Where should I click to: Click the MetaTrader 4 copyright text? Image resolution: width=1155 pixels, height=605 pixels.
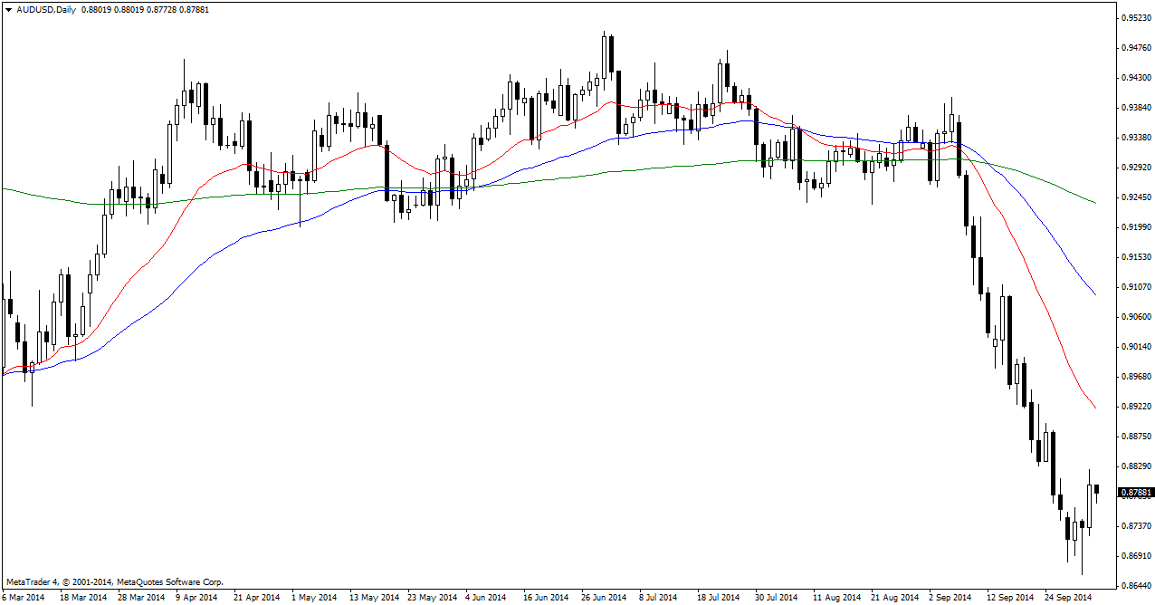[x=115, y=581]
